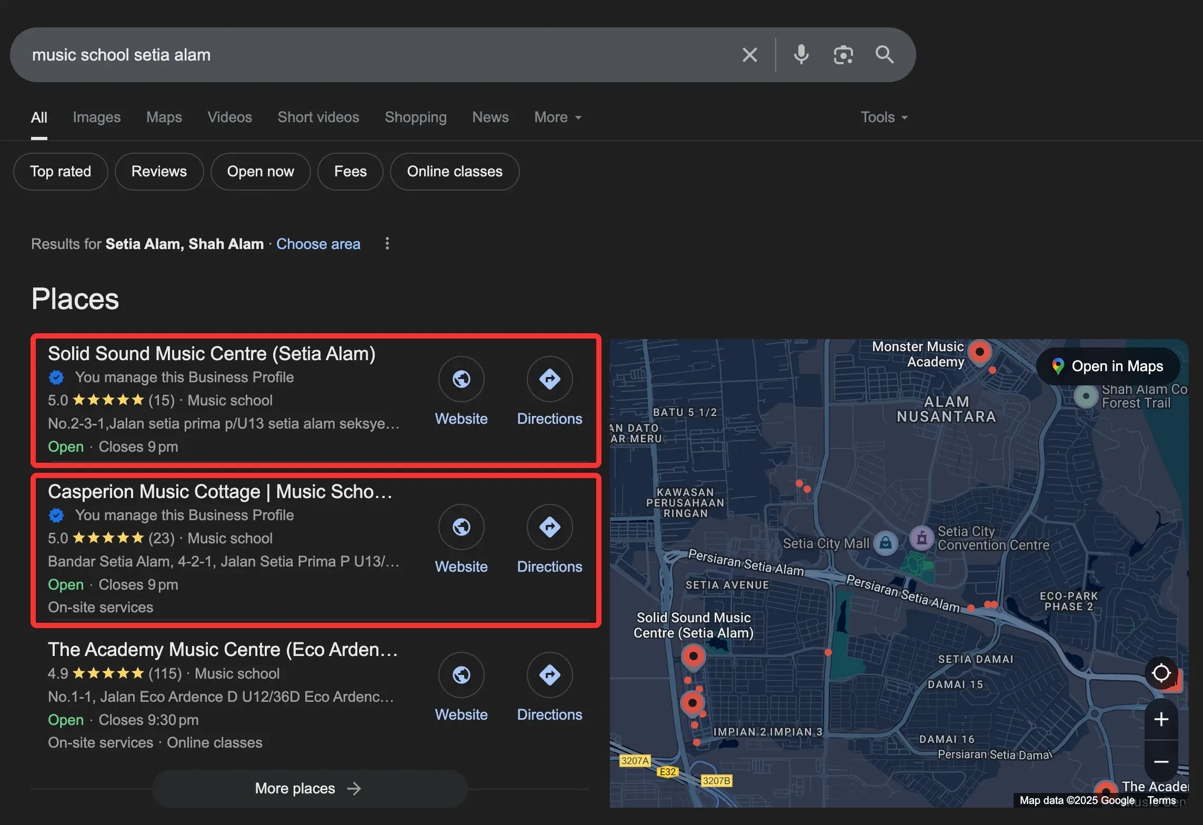Open the Tools dropdown

click(x=884, y=117)
